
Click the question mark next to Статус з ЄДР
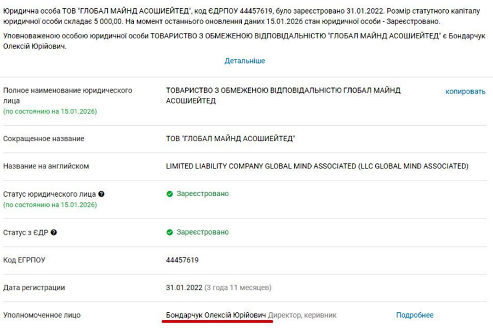54,232
